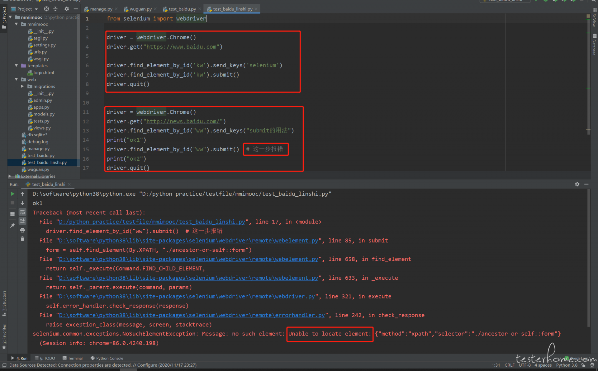Open the TODO tool window tab
The height and width of the screenshot is (371, 598).
45,358
